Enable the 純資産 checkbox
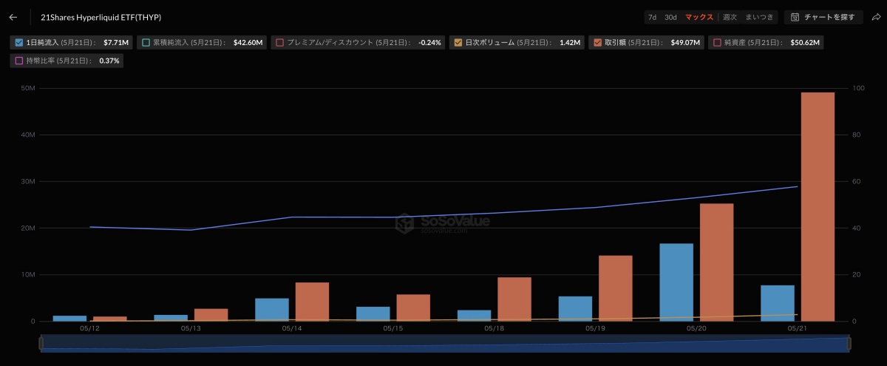This screenshot has width=887, height=366. point(717,43)
